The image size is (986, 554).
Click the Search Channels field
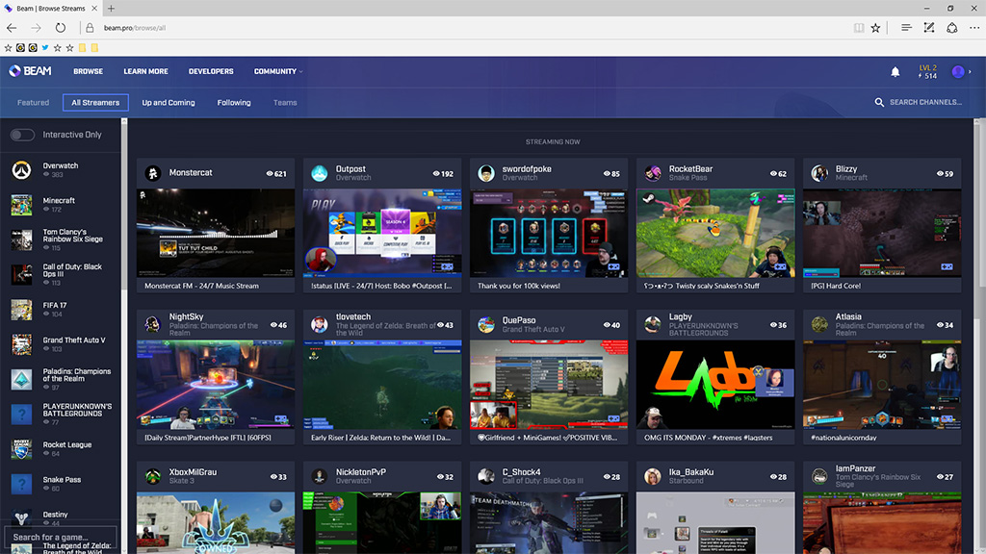[x=925, y=102]
